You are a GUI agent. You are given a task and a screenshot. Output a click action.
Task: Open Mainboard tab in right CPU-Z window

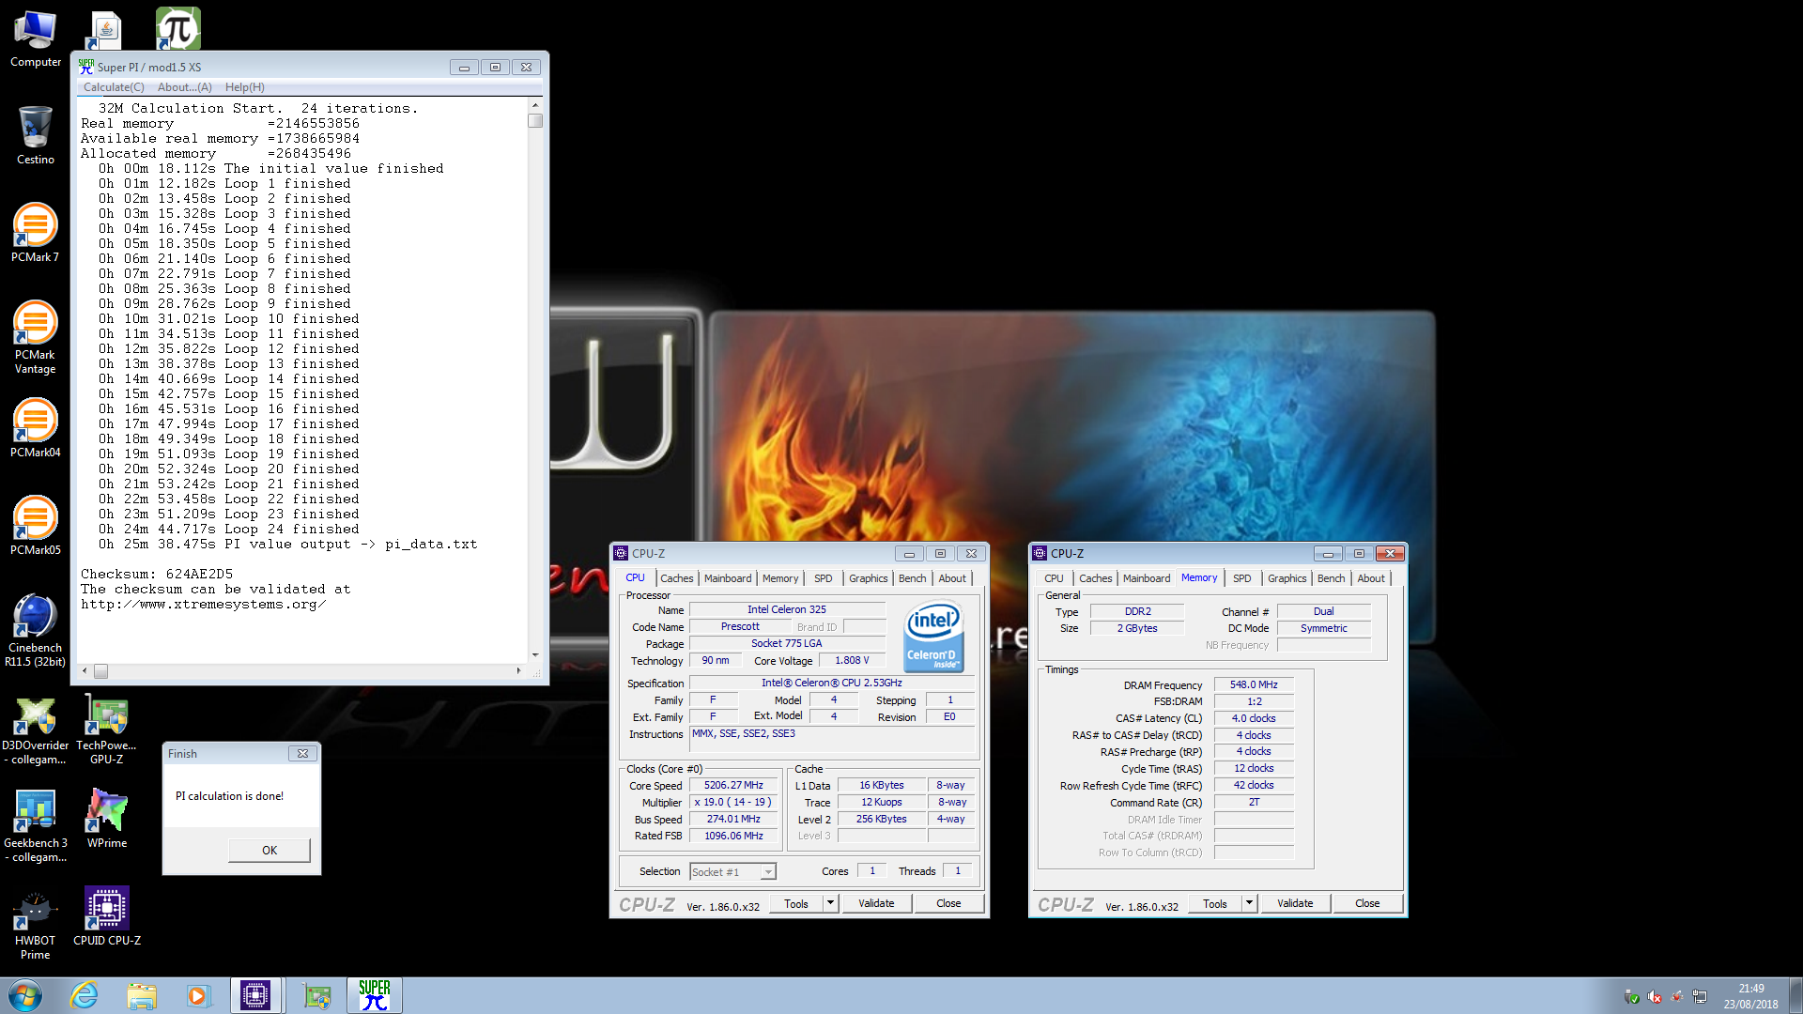[1147, 578]
